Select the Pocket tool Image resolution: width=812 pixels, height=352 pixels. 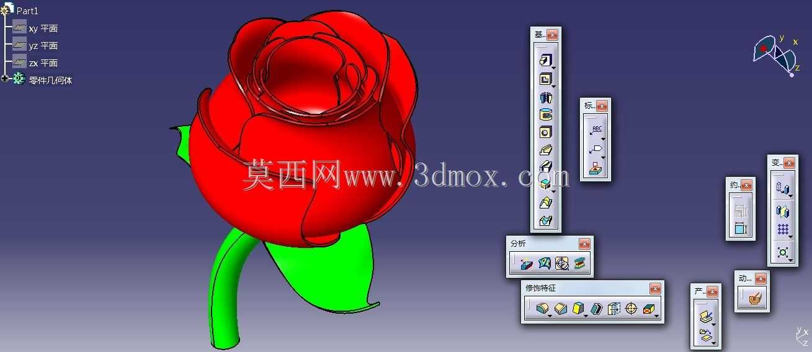[x=545, y=79]
